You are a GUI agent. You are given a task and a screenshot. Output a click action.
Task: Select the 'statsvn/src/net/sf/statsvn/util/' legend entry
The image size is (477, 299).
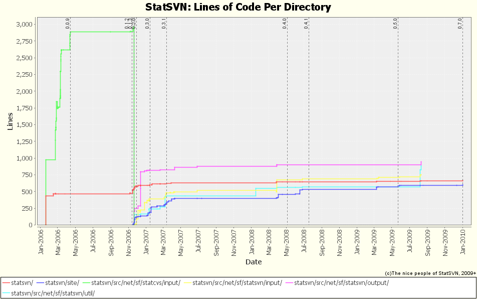tap(53, 293)
